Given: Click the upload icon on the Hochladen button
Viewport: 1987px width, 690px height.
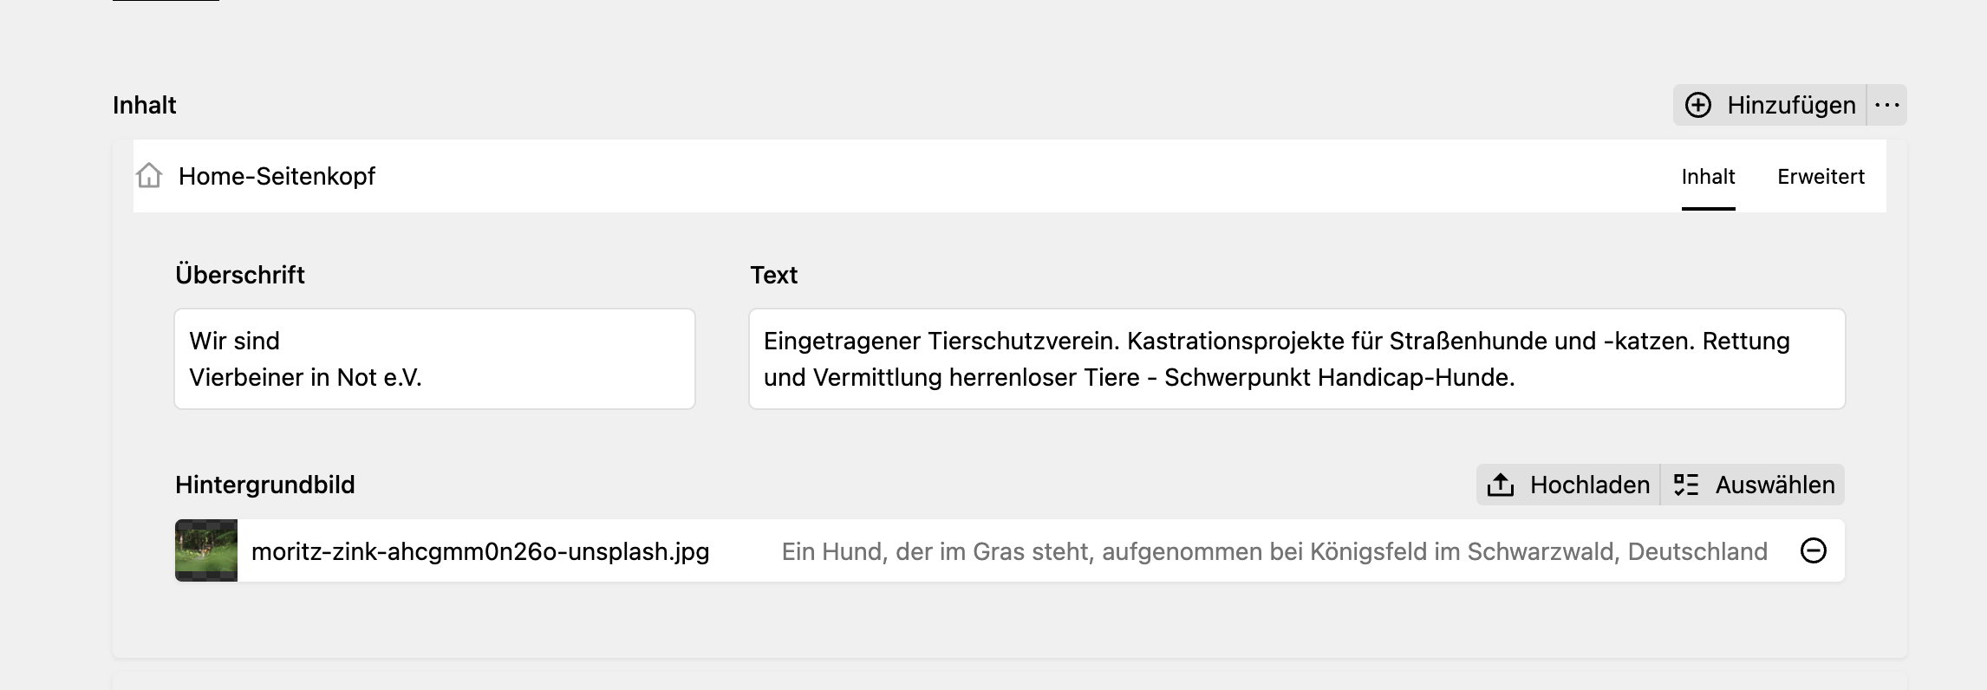Looking at the screenshot, I should coord(1499,485).
